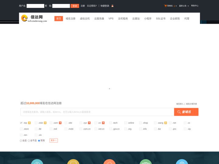Open the VPS menu item
The width and height of the screenshot is (219, 164).
[111, 19]
